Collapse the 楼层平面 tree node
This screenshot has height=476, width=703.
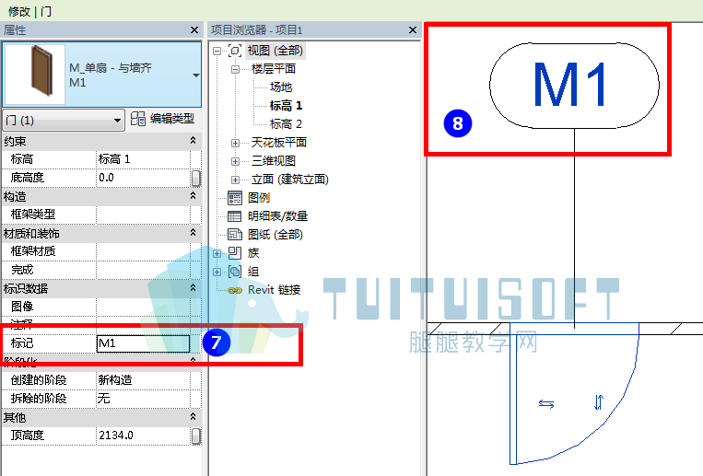235,69
